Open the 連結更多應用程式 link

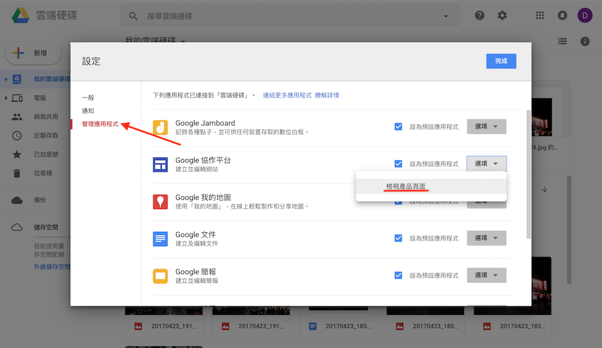pos(287,95)
